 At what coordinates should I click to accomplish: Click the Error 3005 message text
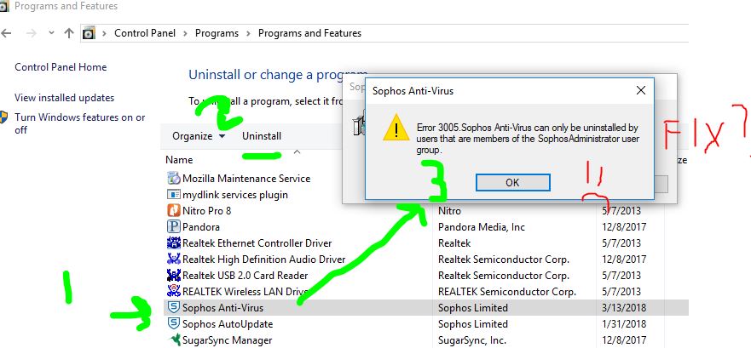point(528,139)
